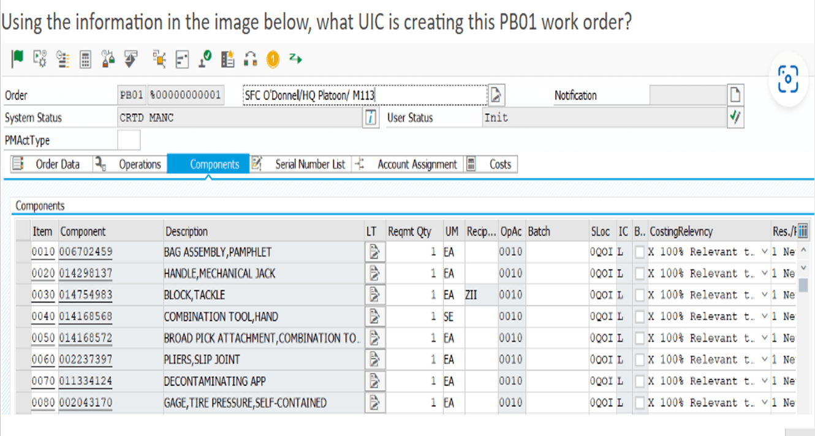Tick the checkbox for PLIERS,SLIP JOINT row
The image size is (815, 436).
pyautogui.click(x=640, y=359)
